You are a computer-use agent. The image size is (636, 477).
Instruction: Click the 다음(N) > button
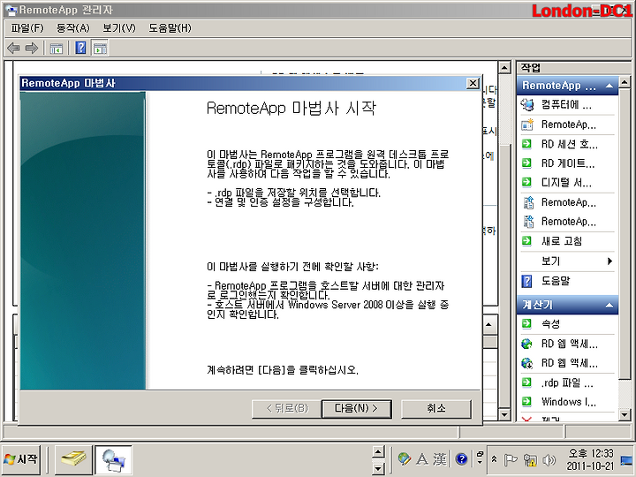click(357, 408)
